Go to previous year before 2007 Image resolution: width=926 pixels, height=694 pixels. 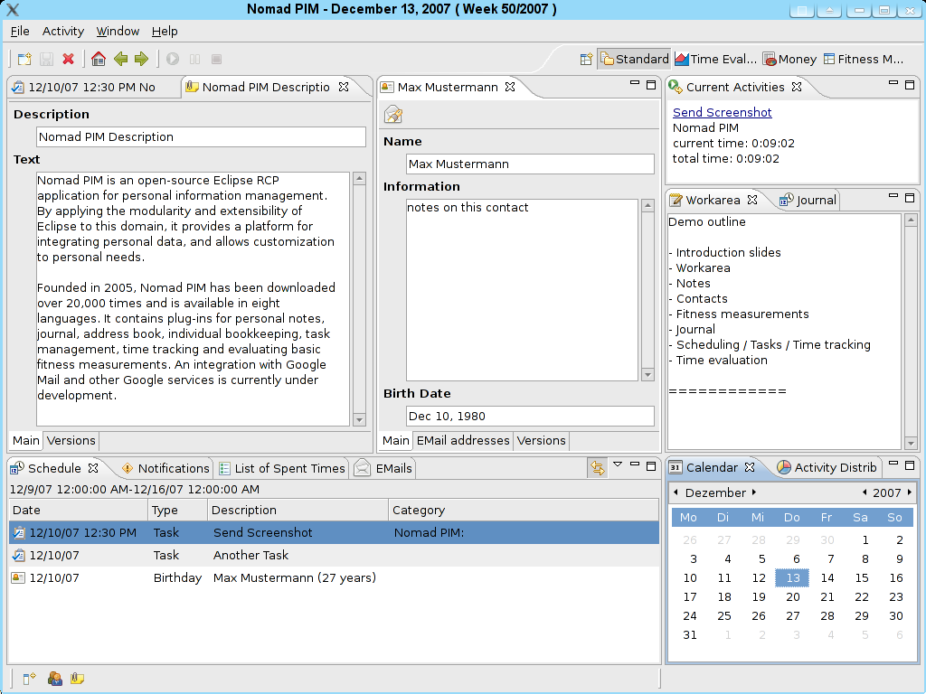[x=865, y=492]
